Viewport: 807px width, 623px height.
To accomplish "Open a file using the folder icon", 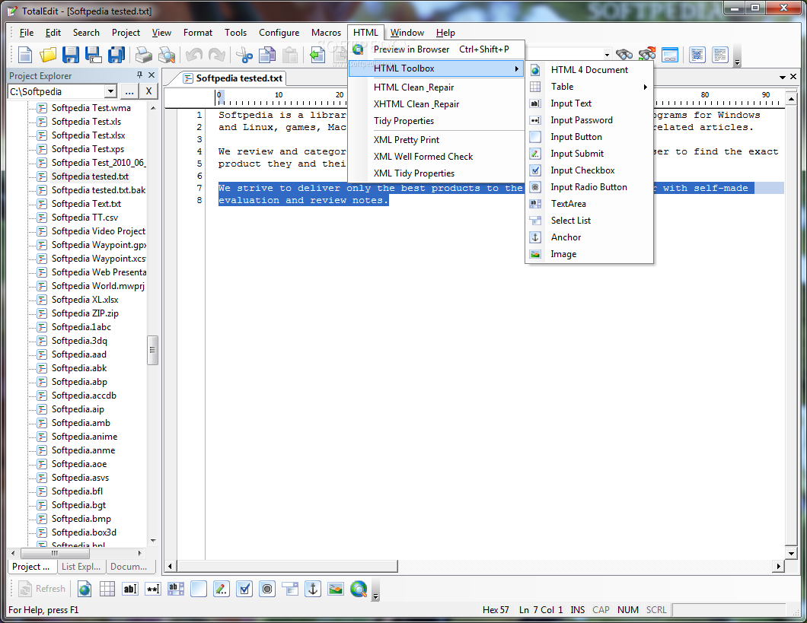I will [48, 55].
